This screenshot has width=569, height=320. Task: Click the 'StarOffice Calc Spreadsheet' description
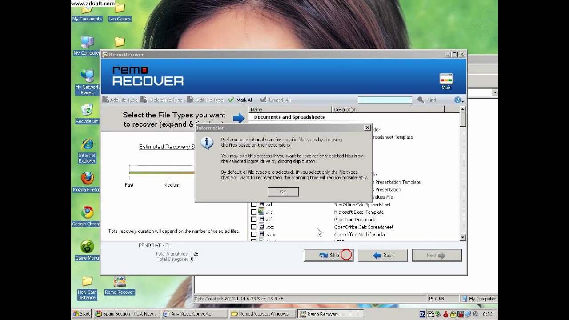(x=362, y=204)
